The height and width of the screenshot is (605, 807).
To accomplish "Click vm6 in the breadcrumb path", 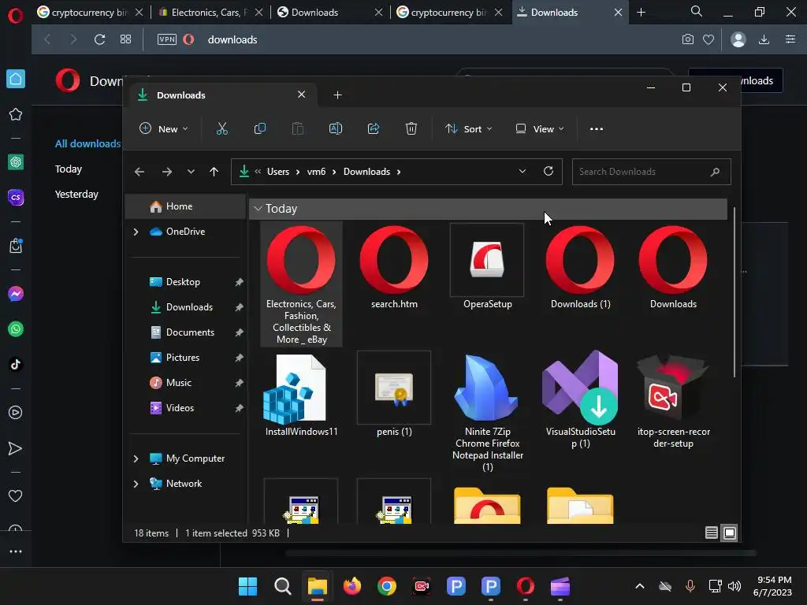I will (316, 172).
